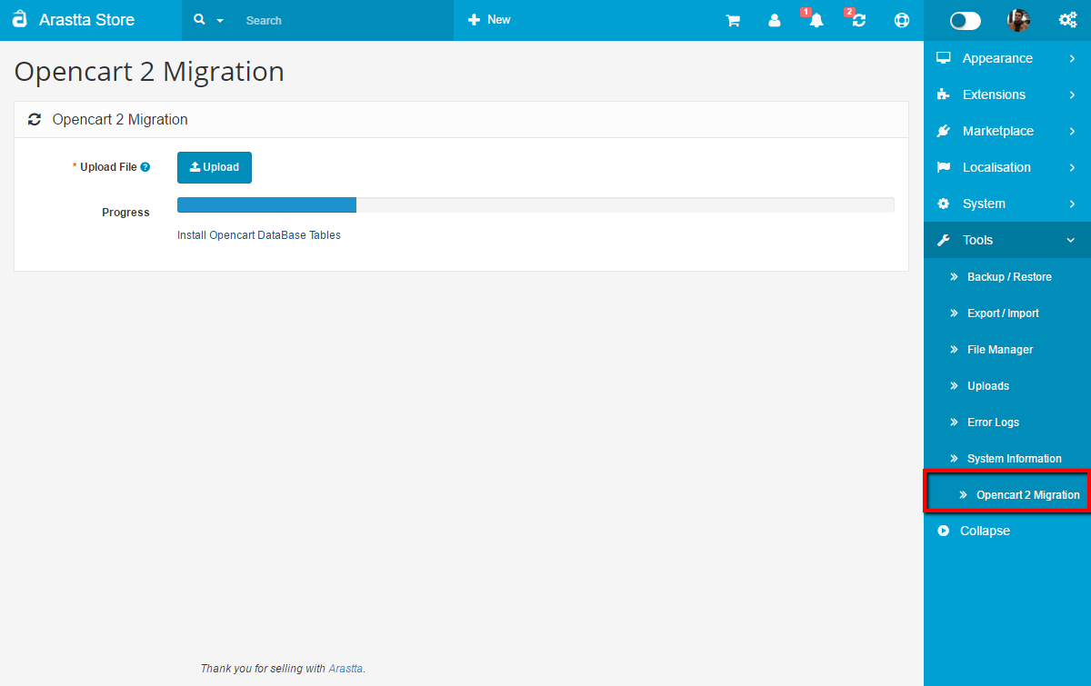Expand the Localisation menu
This screenshot has height=686, width=1091.
[x=996, y=167]
